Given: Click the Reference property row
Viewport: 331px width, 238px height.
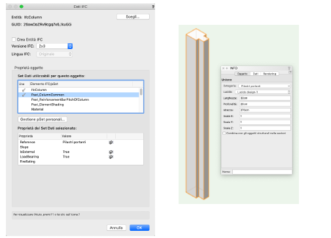Looking at the screenshot, I should point(80,142).
